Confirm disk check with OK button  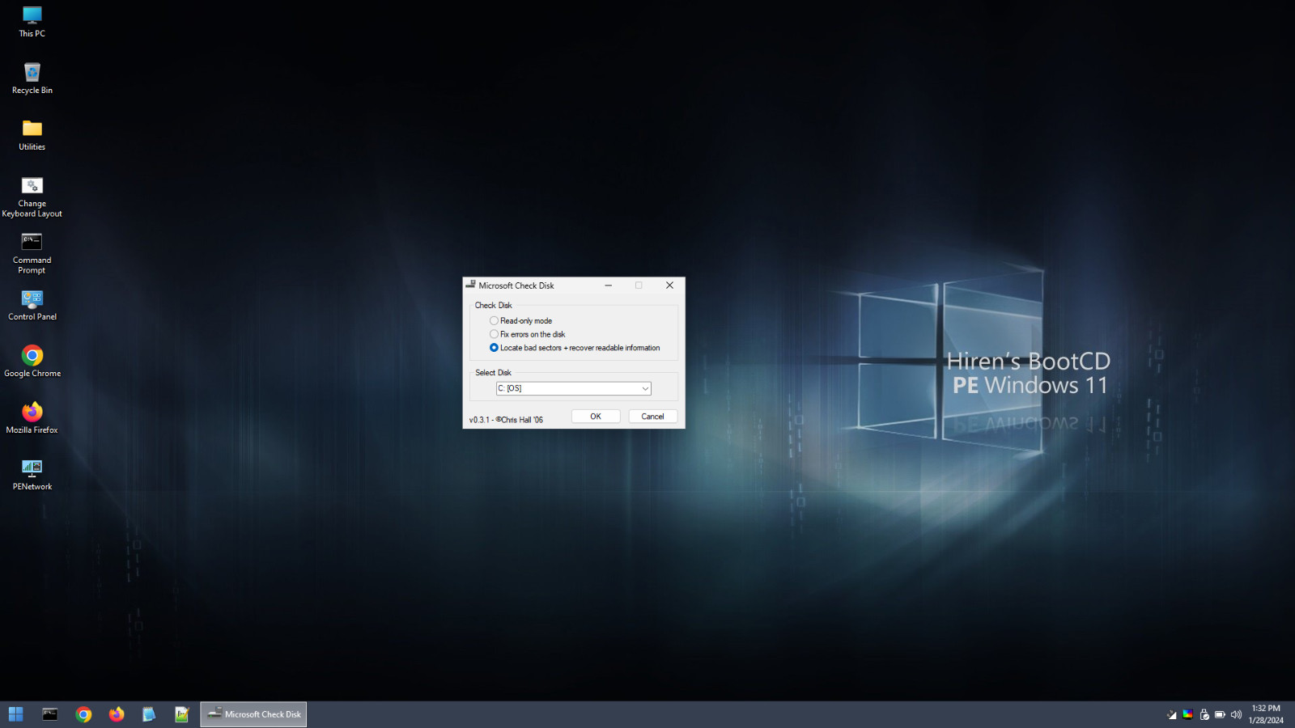[595, 416]
